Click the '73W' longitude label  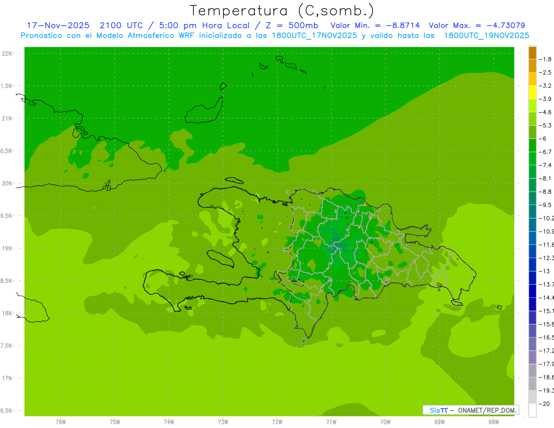coord(223,422)
